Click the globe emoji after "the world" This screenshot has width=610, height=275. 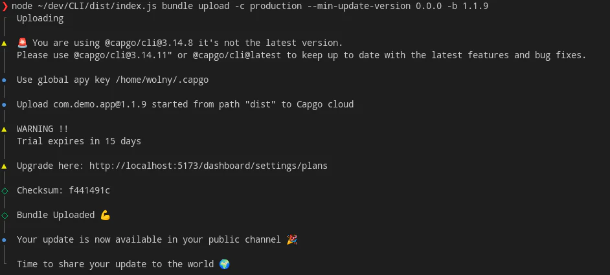point(224,264)
